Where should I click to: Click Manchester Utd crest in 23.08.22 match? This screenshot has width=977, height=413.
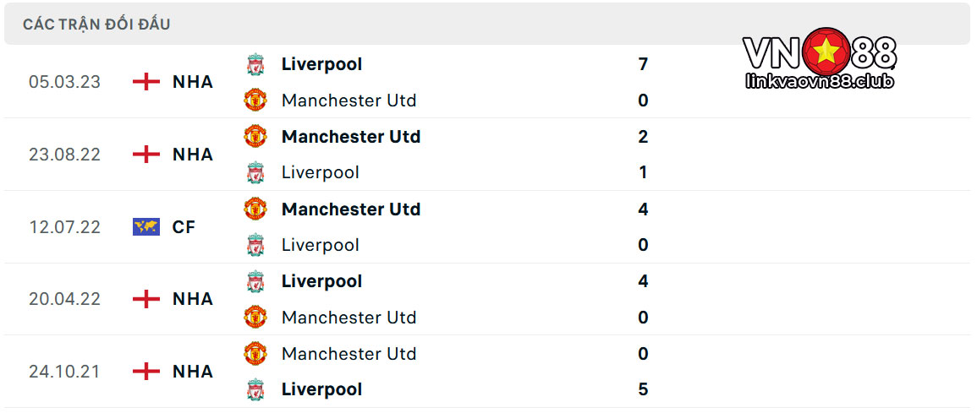point(255,136)
